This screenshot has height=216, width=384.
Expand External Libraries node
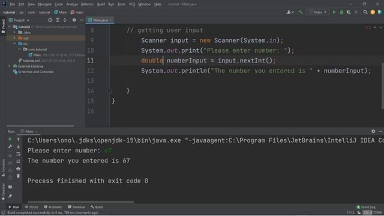10,66
